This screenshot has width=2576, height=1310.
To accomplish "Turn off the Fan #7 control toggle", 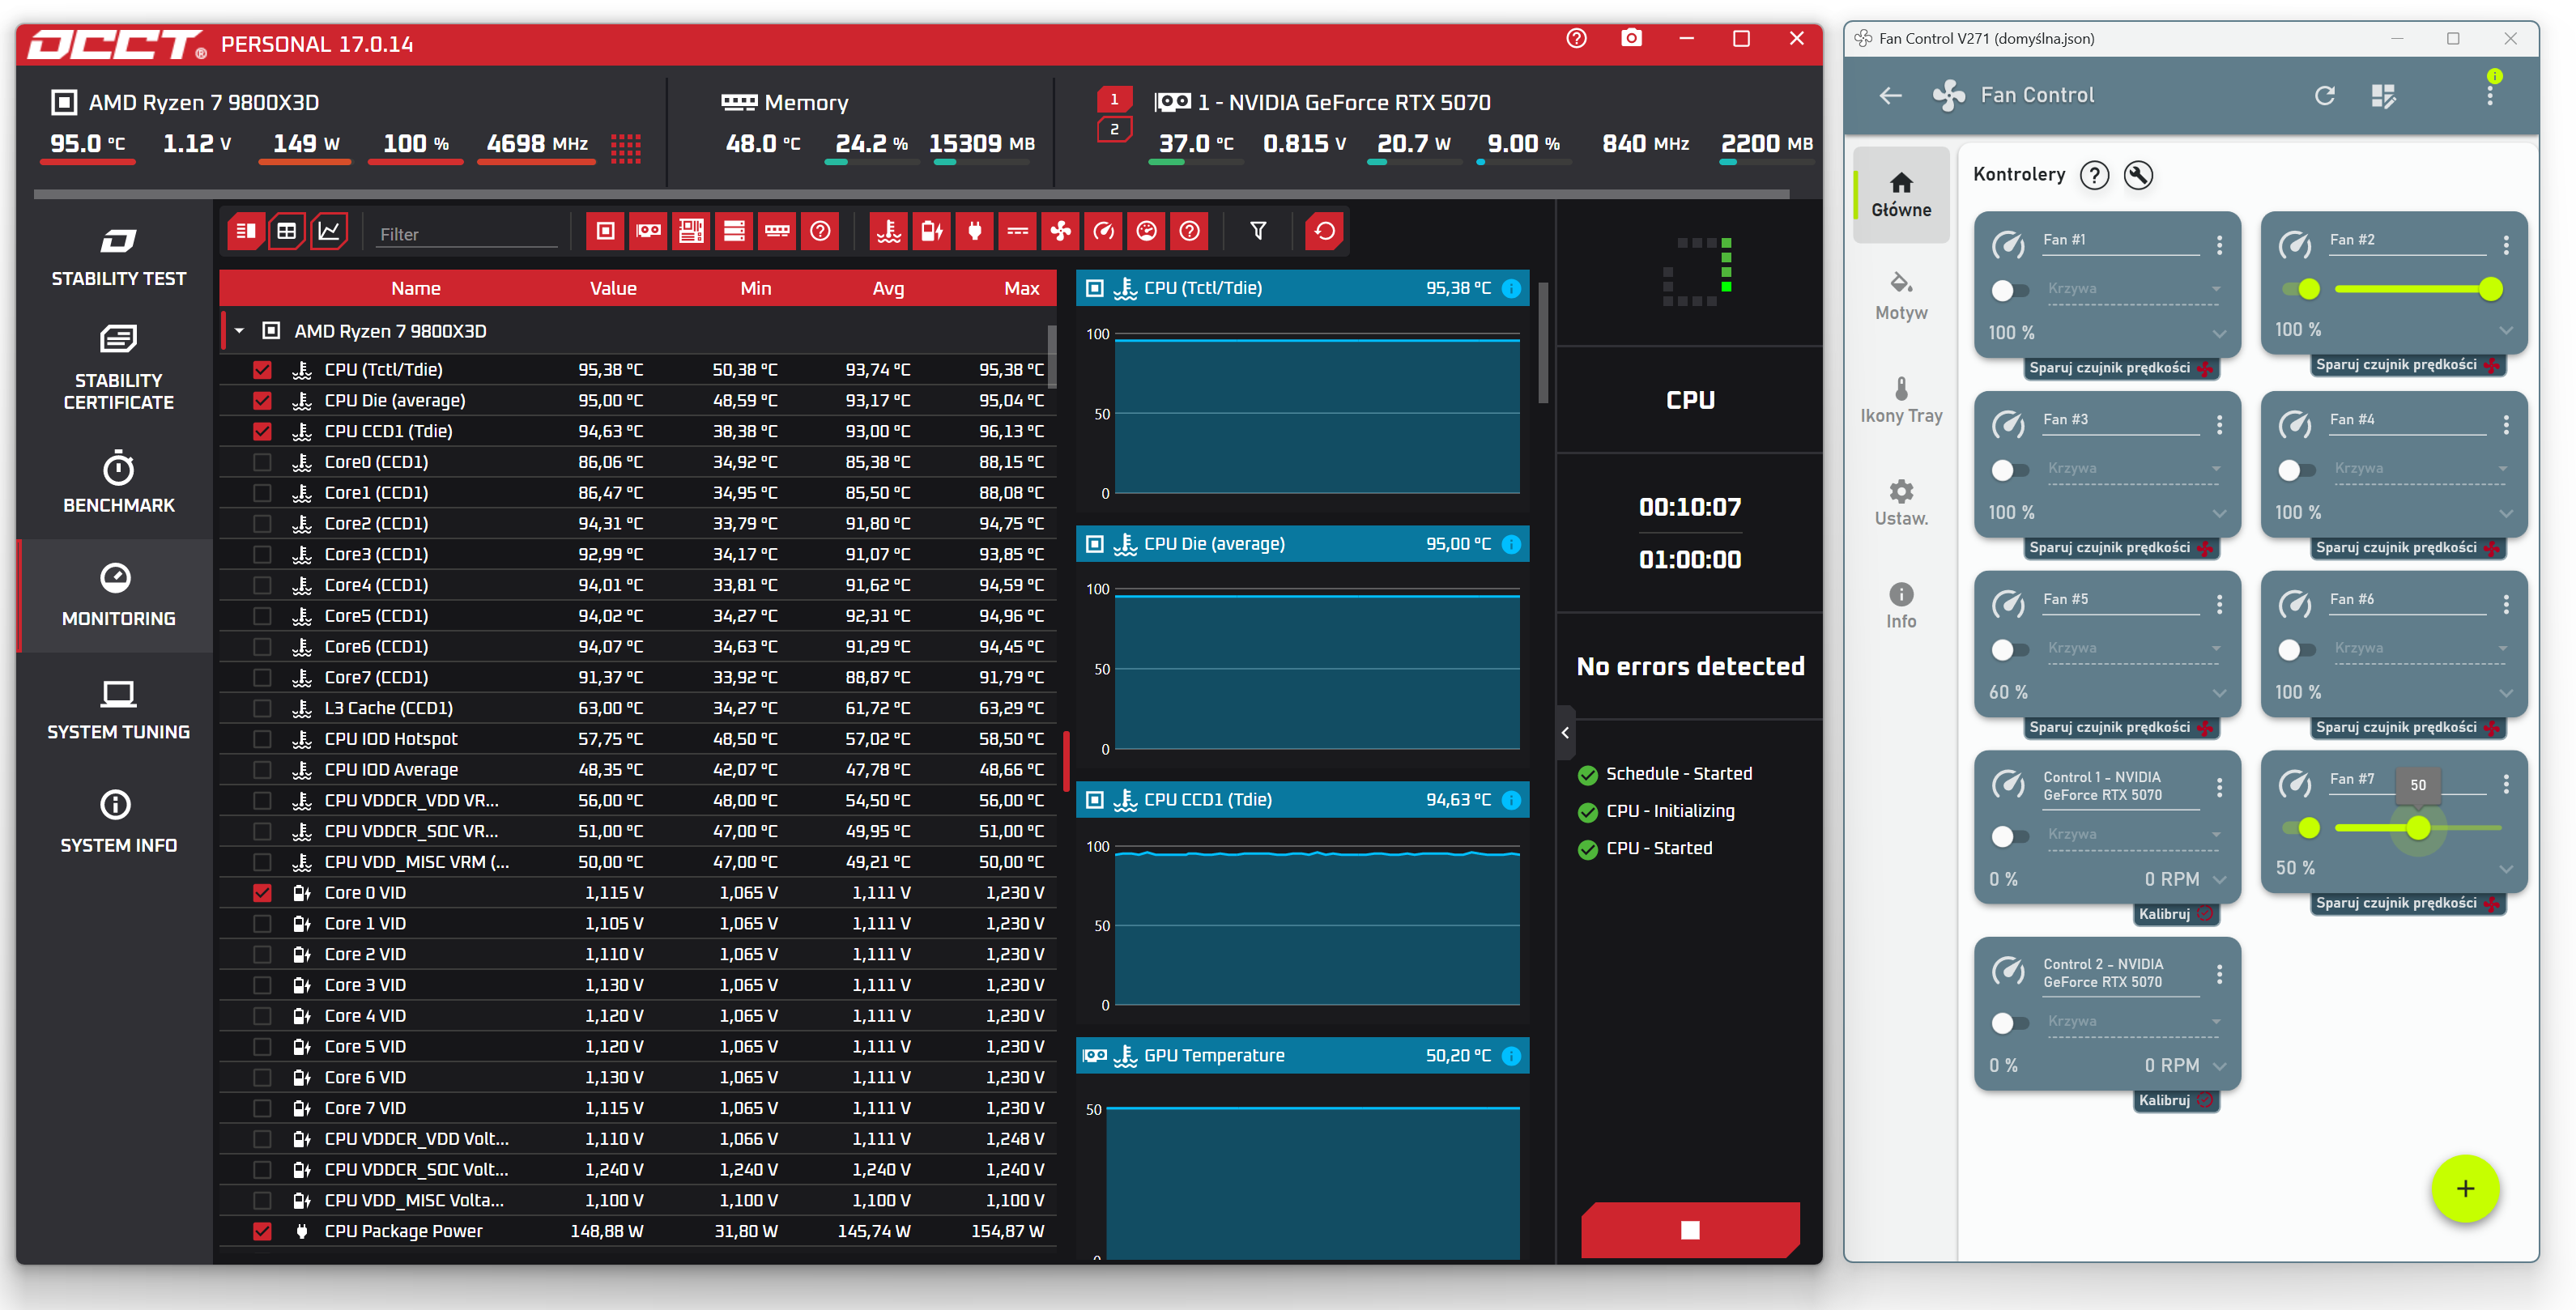I will (2301, 828).
